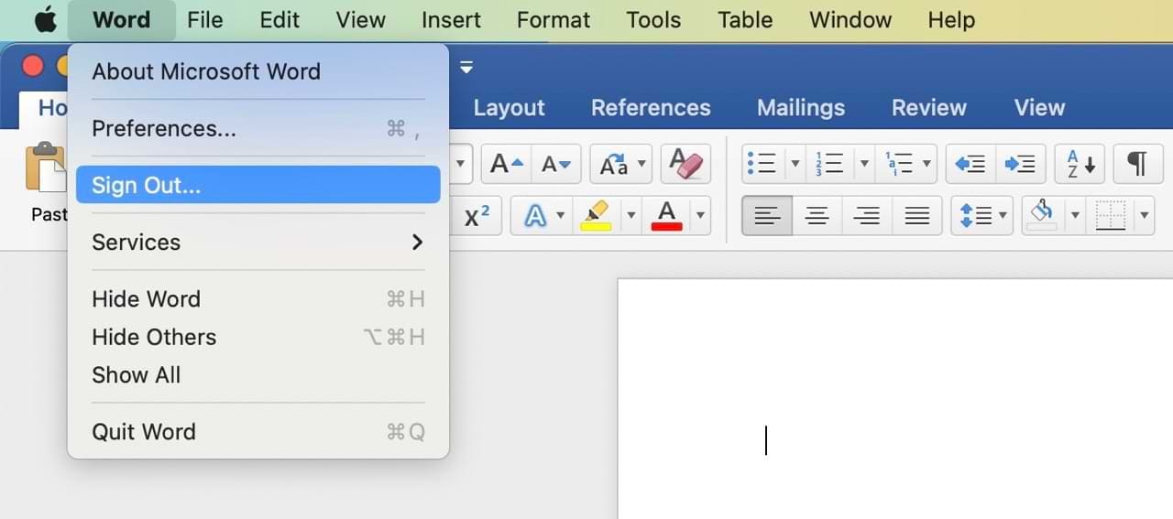Open the Table menu

pos(745,20)
